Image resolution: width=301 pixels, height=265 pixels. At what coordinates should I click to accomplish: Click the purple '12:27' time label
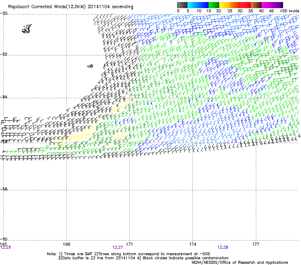click(x=118, y=247)
